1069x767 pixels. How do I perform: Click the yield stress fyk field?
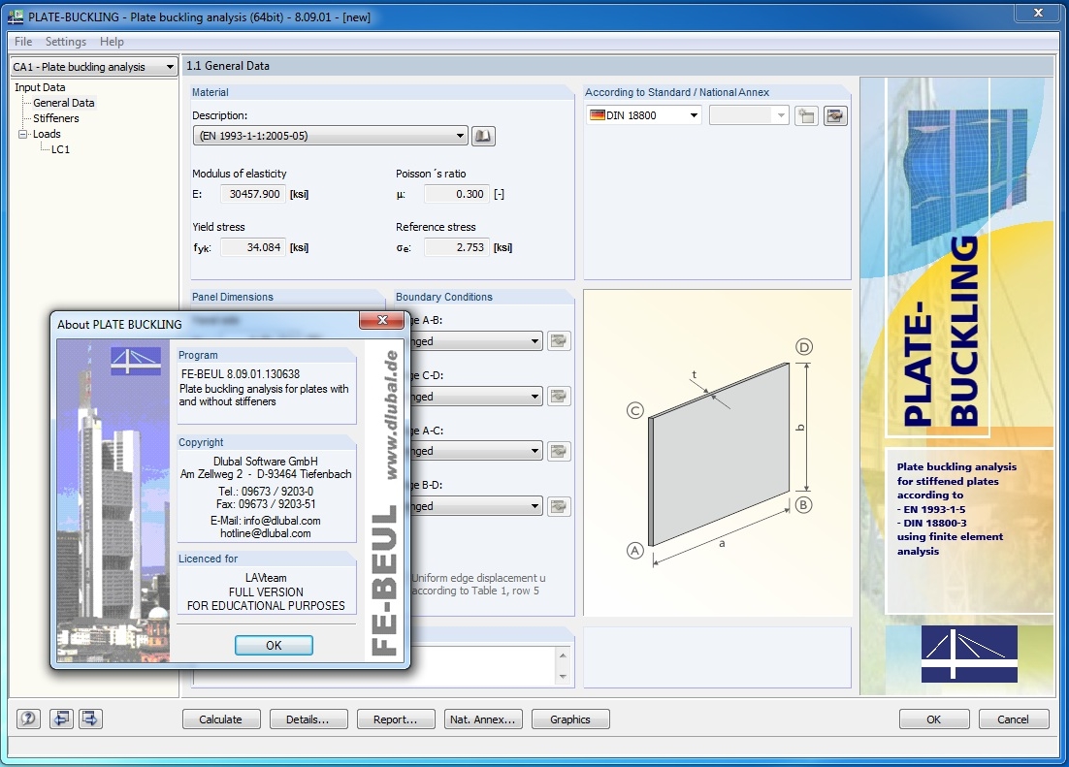coord(251,247)
